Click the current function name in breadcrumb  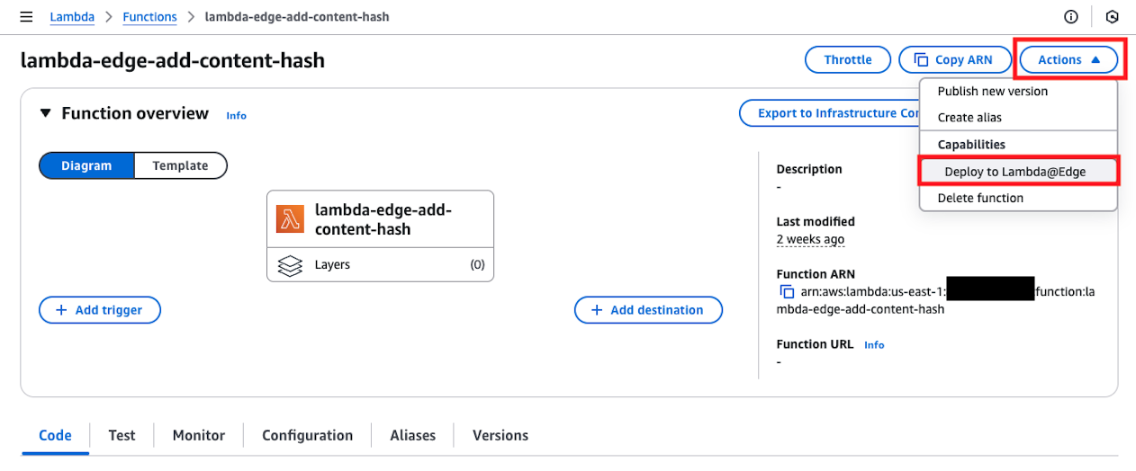point(297,17)
